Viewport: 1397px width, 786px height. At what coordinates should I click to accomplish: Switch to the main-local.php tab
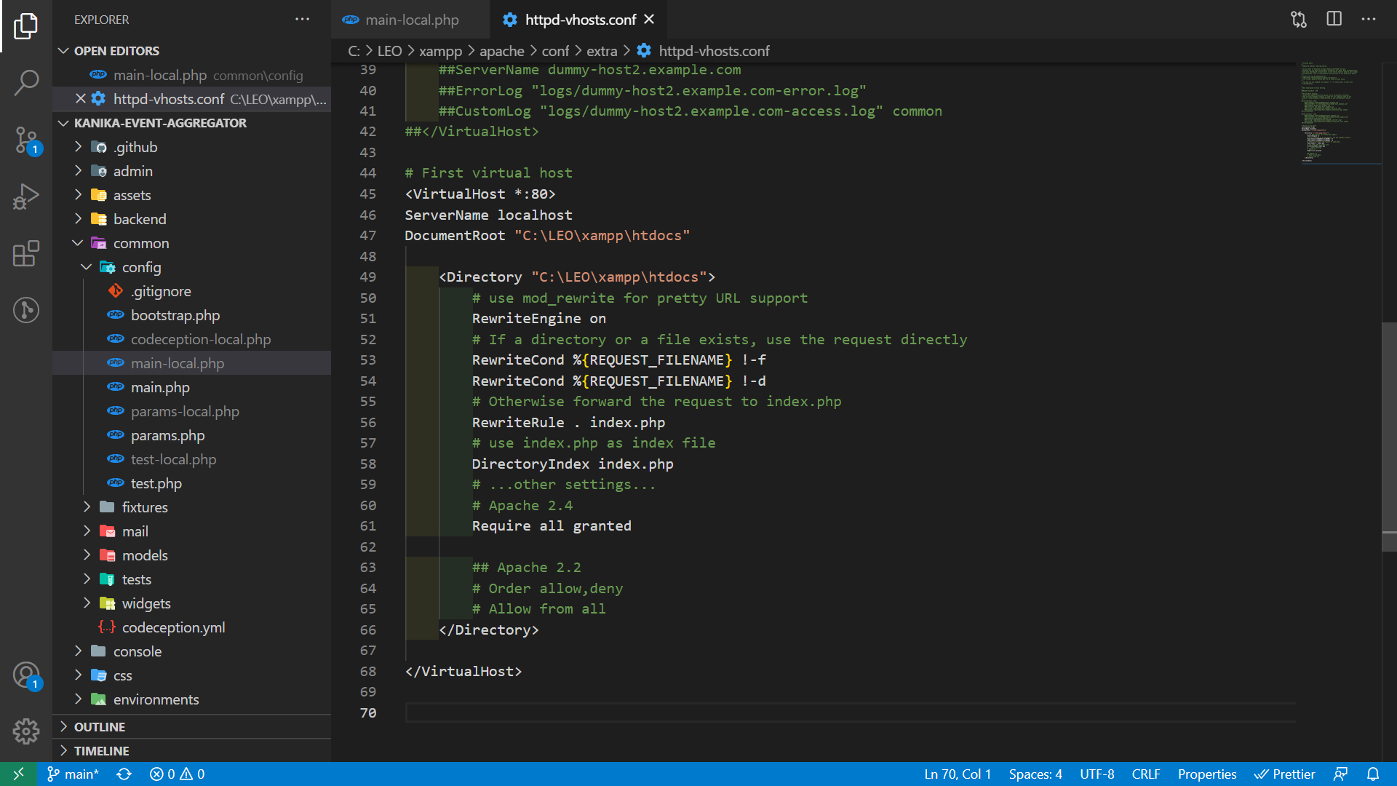click(410, 20)
